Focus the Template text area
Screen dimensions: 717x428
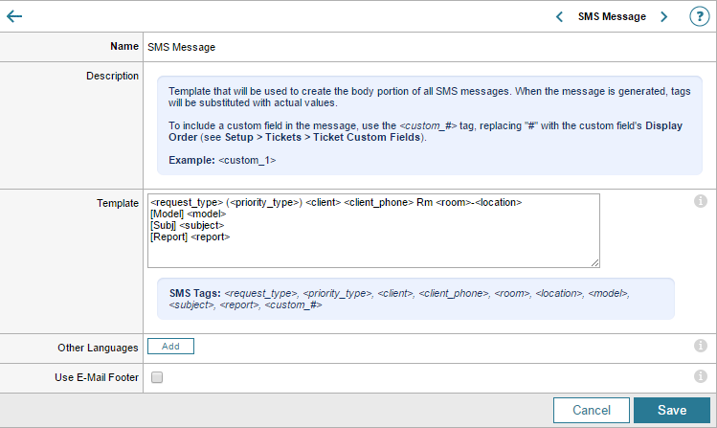(x=373, y=230)
